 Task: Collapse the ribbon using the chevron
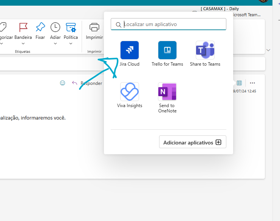[268, 50]
